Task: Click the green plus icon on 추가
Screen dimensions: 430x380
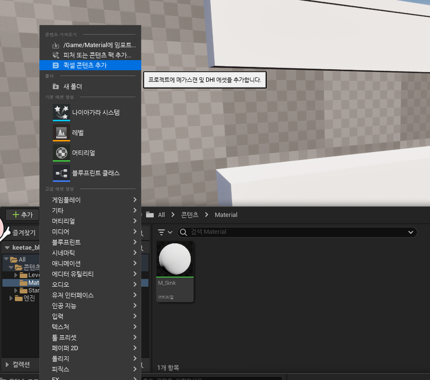Action: coord(16,215)
